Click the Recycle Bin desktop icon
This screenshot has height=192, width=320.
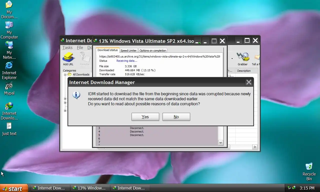click(309, 172)
